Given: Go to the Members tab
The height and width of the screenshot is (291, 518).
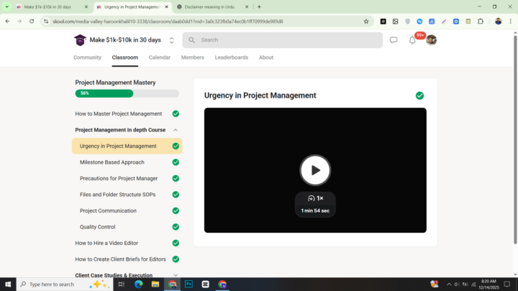Looking at the screenshot, I should pyautogui.click(x=193, y=57).
